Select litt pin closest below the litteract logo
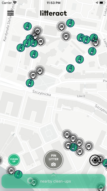The height and width of the screenshot is (191, 107). 61,26
